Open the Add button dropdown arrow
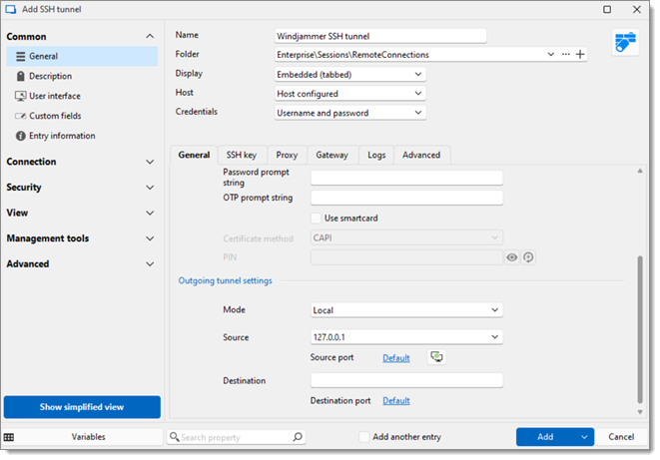660x460 pixels. click(584, 437)
